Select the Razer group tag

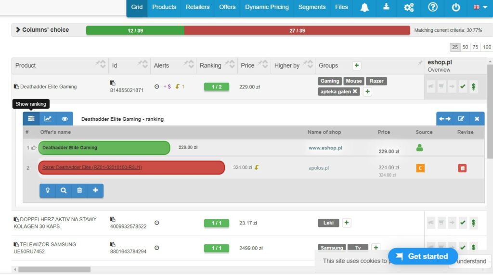[376, 81]
